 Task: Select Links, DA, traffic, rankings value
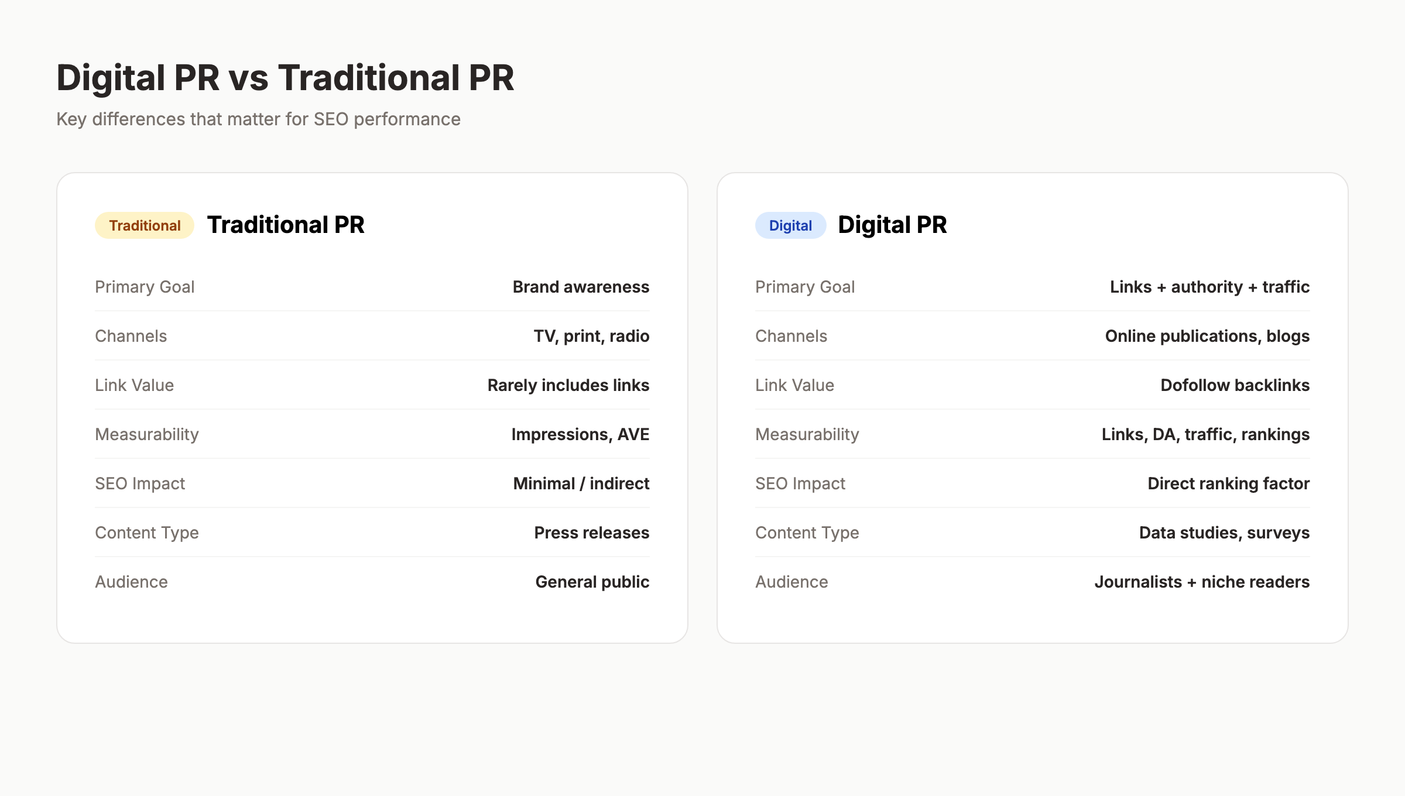(x=1205, y=434)
